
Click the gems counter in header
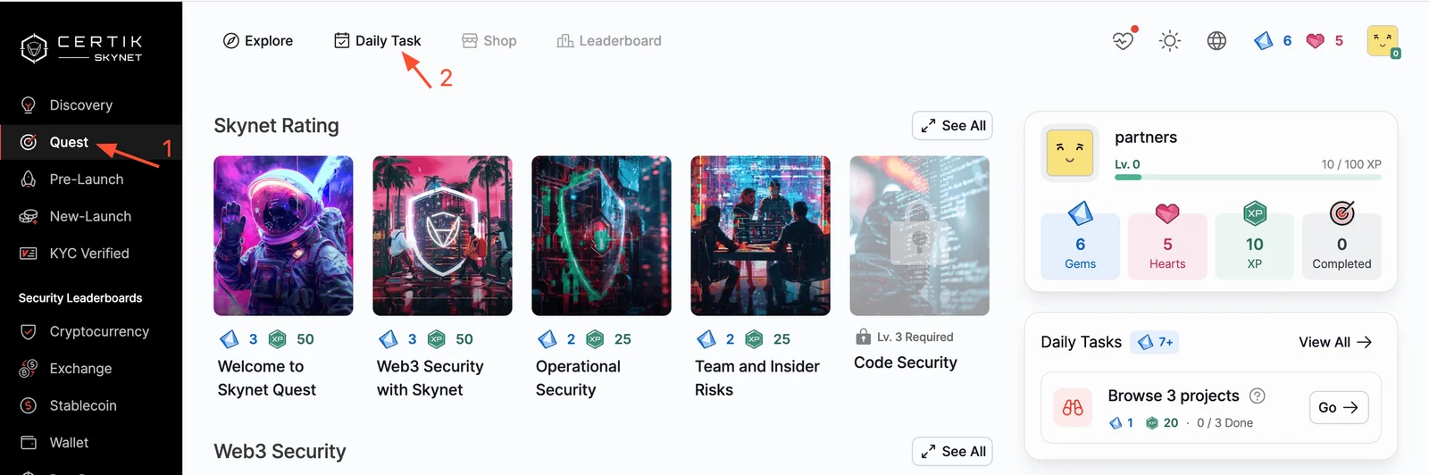pyautogui.click(x=1274, y=41)
